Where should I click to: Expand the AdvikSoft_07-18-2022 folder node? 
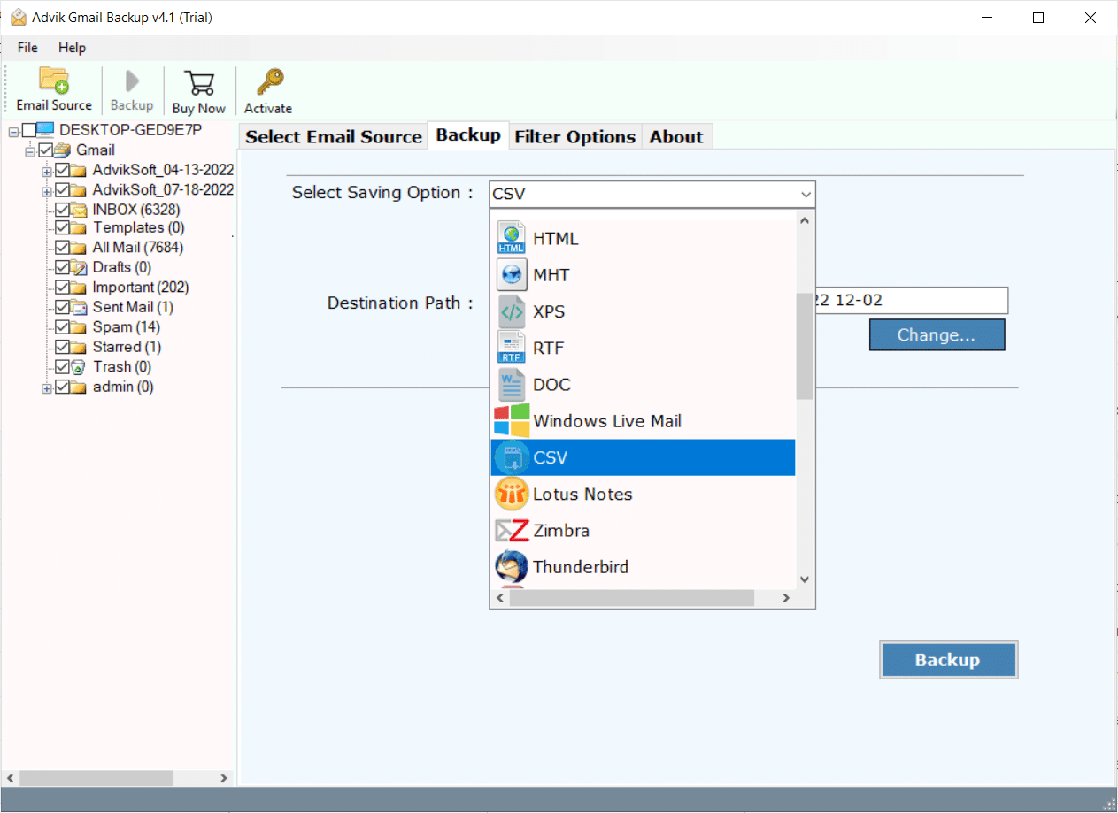tap(47, 190)
